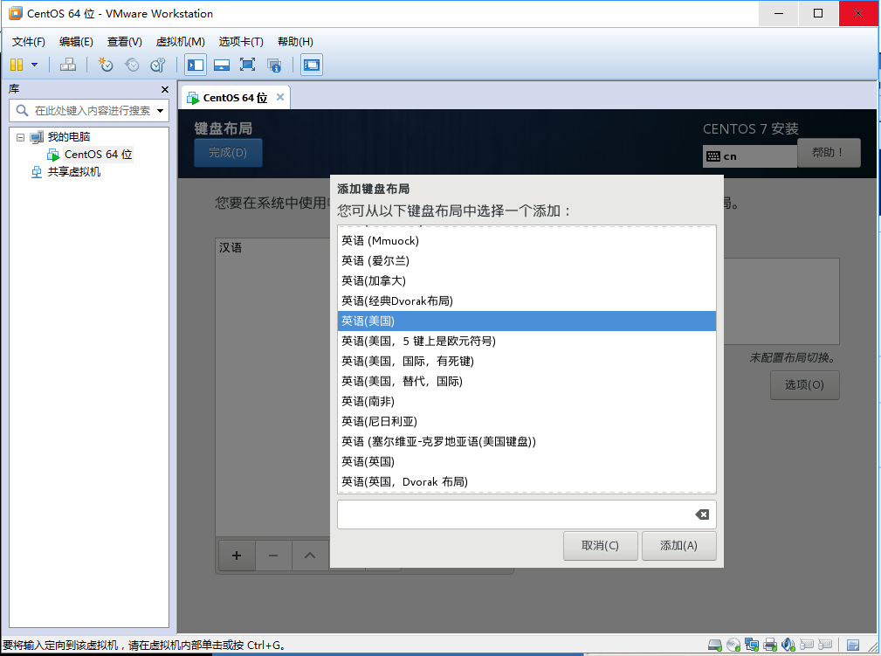
Task: Enter full screen mode icon
Action: pyautogui.click(x=247, y=65)
